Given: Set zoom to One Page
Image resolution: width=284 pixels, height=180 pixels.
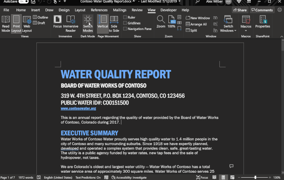Looking at the screenshot, I should tap(179, 17).
